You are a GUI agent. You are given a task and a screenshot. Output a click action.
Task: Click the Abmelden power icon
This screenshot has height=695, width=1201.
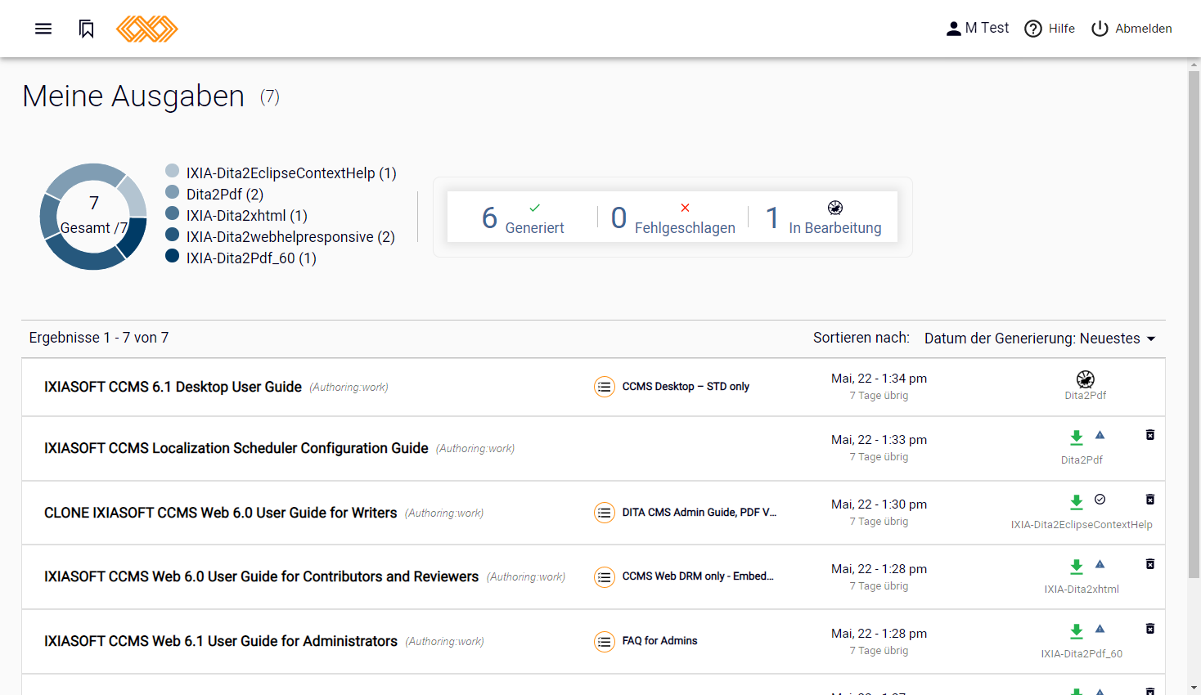(x=1100, y=29)
